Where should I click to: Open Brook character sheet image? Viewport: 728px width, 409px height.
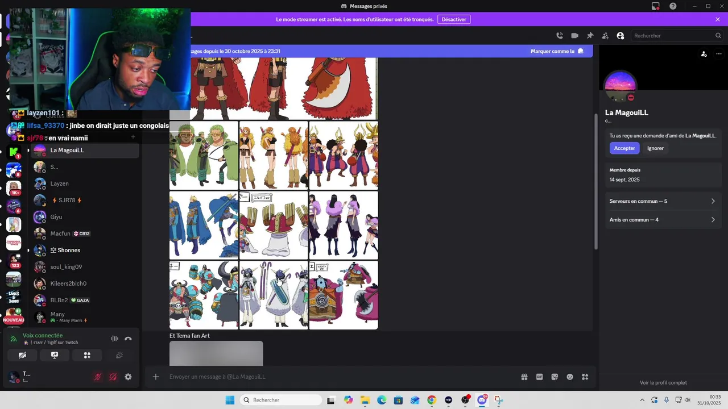(274, 295)
